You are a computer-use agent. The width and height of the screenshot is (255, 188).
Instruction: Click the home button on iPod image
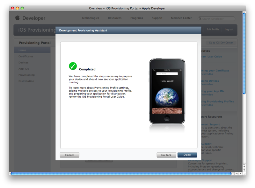point(167,118)
